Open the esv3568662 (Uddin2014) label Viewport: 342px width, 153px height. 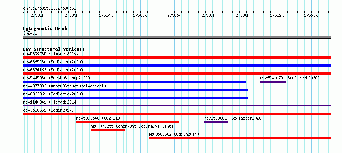[174, 134]
